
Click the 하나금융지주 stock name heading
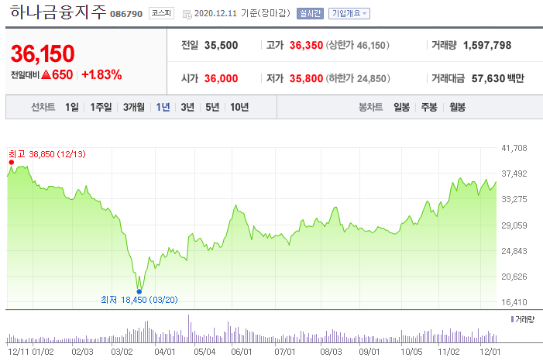pyautogui.click(x=58, y=12)
